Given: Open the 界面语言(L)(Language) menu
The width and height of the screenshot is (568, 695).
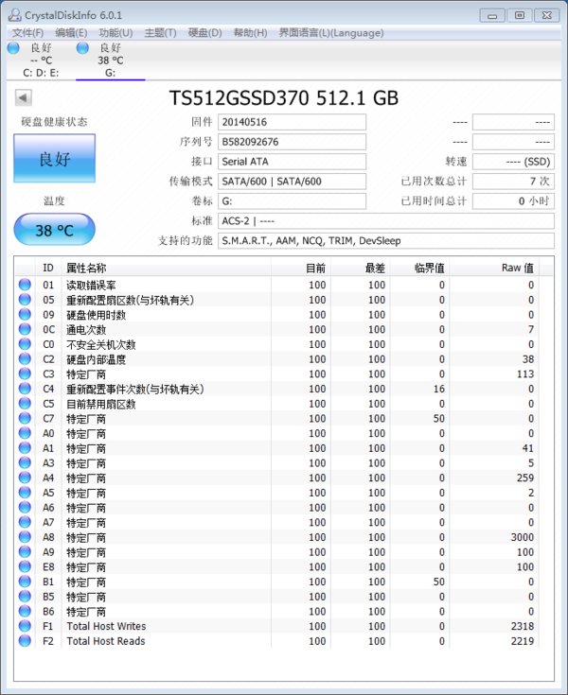Looking at the screenshot, I should pos(331,33).
